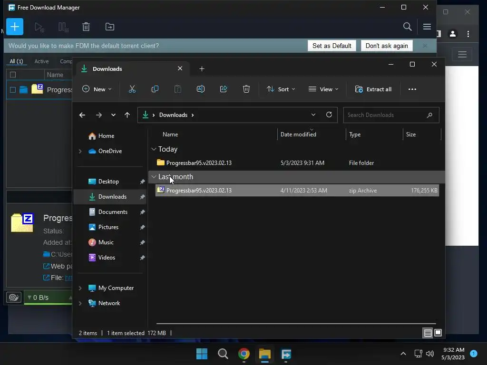Open Videos in navigation pane
Image resolution: width=487 pixels, height=365 pixels.
tap(107, 258)
